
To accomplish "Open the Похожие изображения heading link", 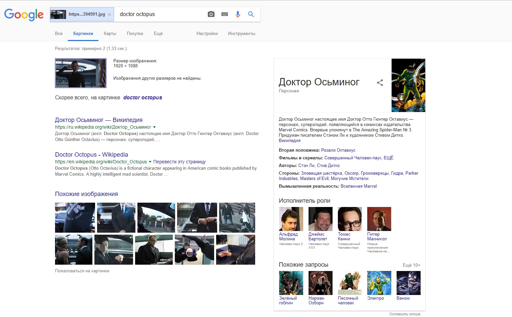I will (x=86, y=194).
